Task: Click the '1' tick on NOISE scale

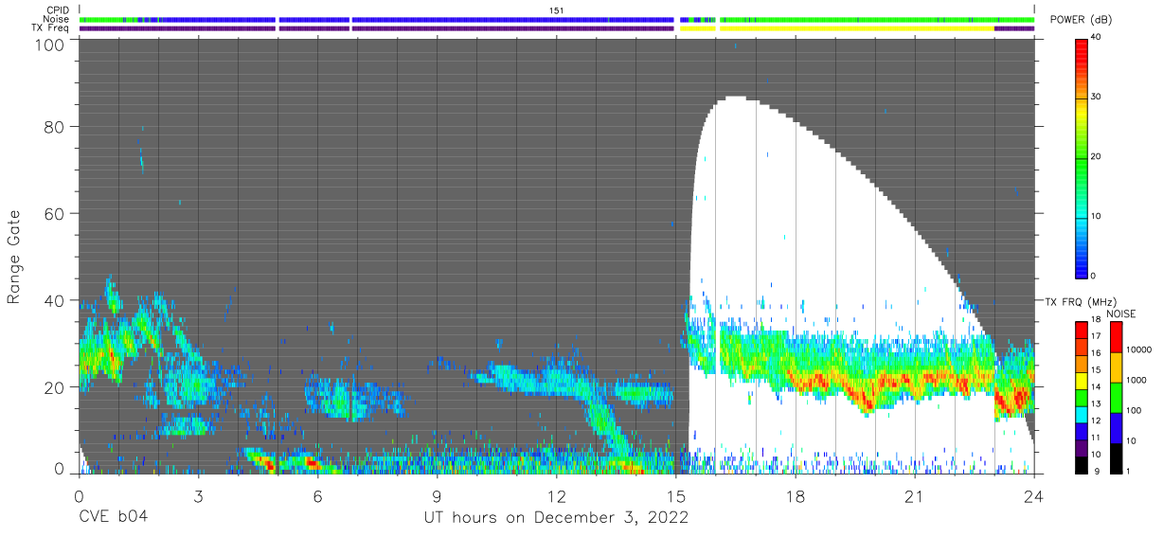Action: click(1130, 471)
